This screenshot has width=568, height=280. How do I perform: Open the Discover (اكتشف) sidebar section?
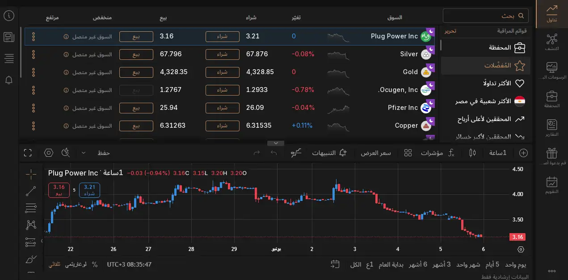[552, 42]
